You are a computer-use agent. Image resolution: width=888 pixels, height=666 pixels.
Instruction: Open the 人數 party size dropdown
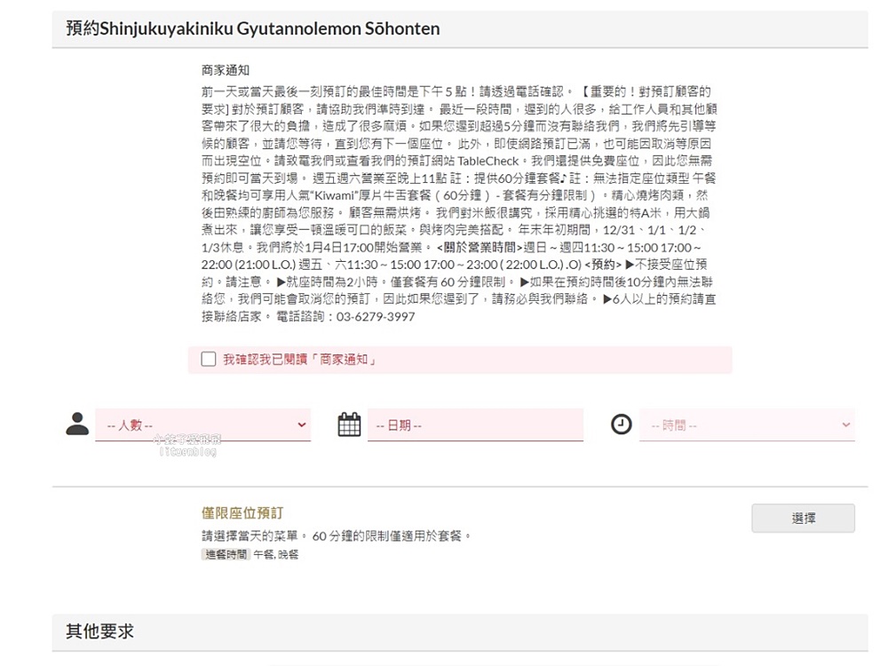202,424
